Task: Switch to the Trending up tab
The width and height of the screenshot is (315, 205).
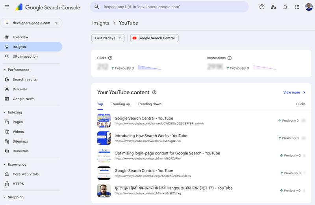Action: [x=120, y=104]
